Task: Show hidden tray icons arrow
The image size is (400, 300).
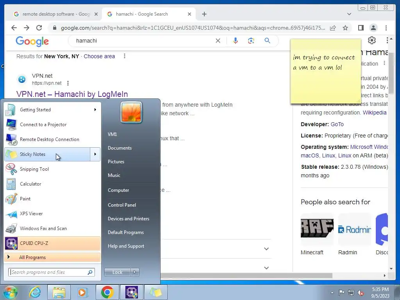Action: pyautogui.click(x=332, y=293)
